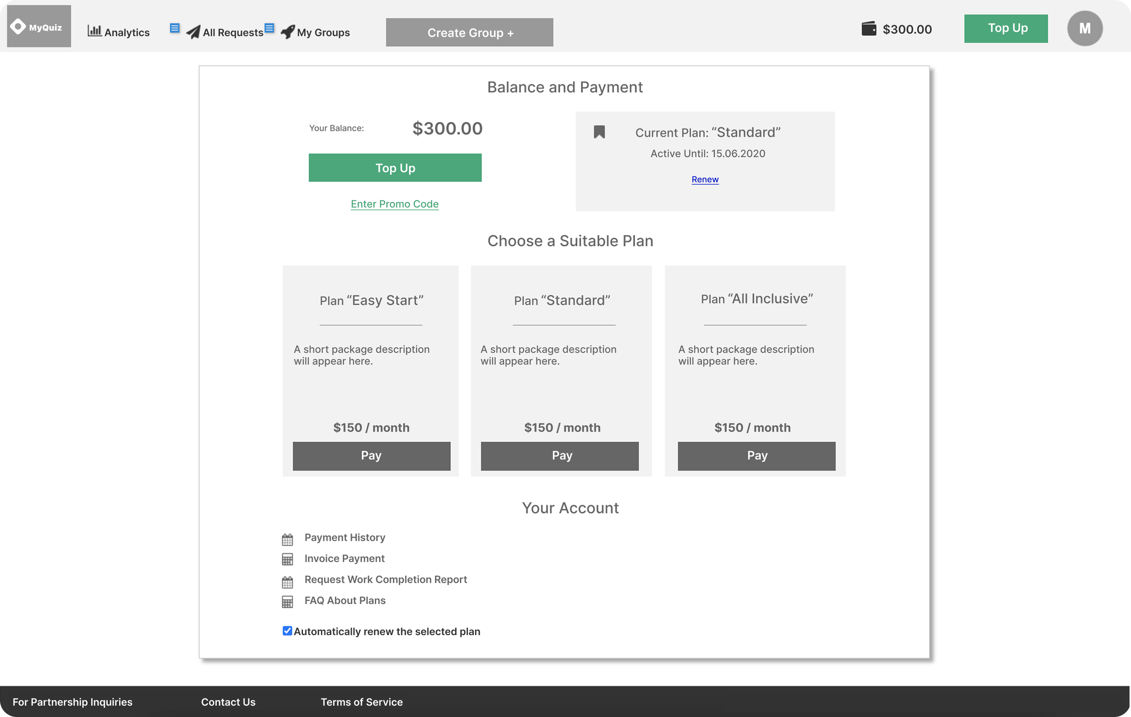Uncheck automatically renew the selected plan
Screen dimensions: 1131x717
(287, 631)
